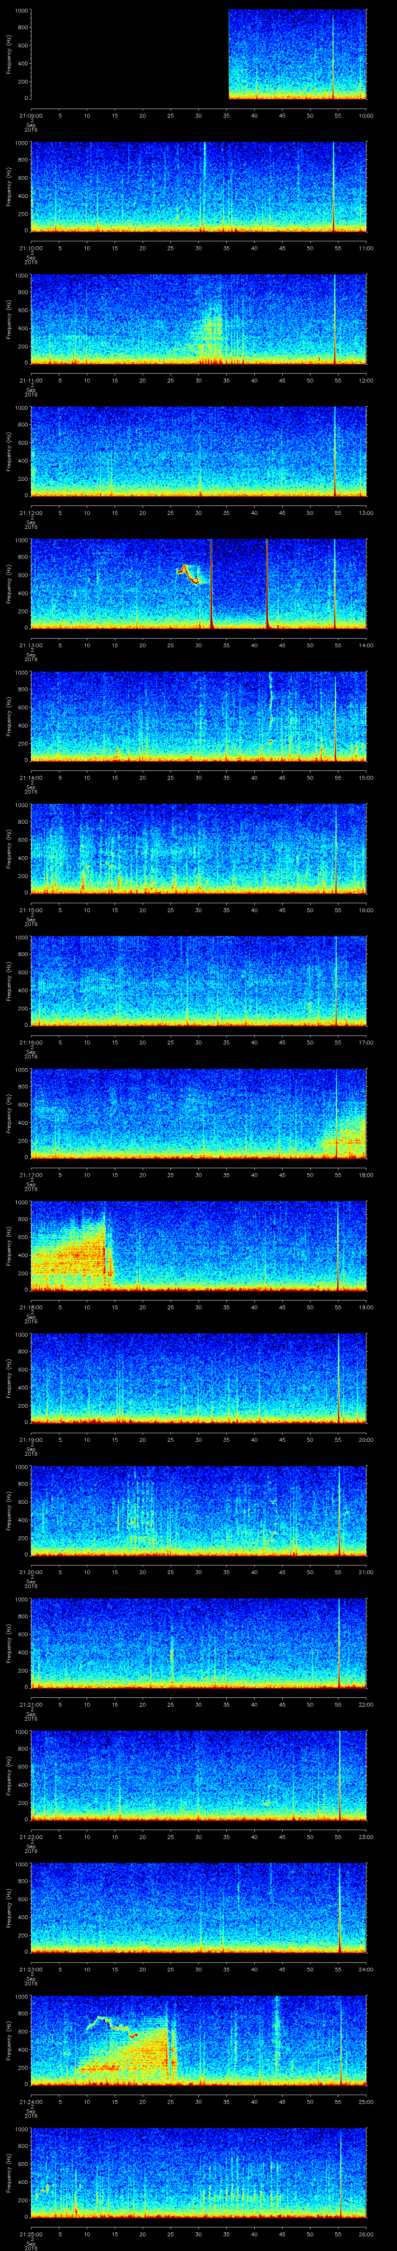Select the spectrogram panel starting at 21:15:00
This screenshot has height=2251, width=397.
(x=199, y=848)
